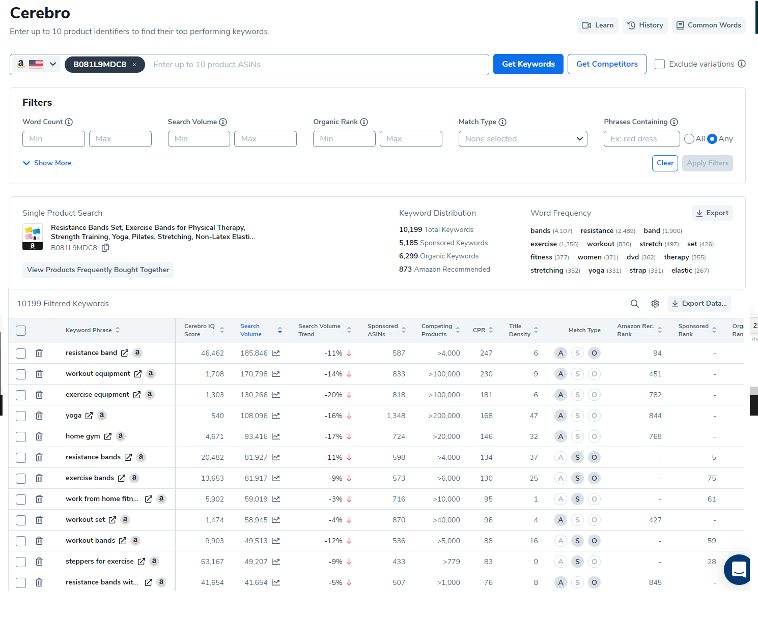This screenshot has height=617, width=758.
Task: Amazon icon next to 'exercise equipment'
Action: point(150,395)
